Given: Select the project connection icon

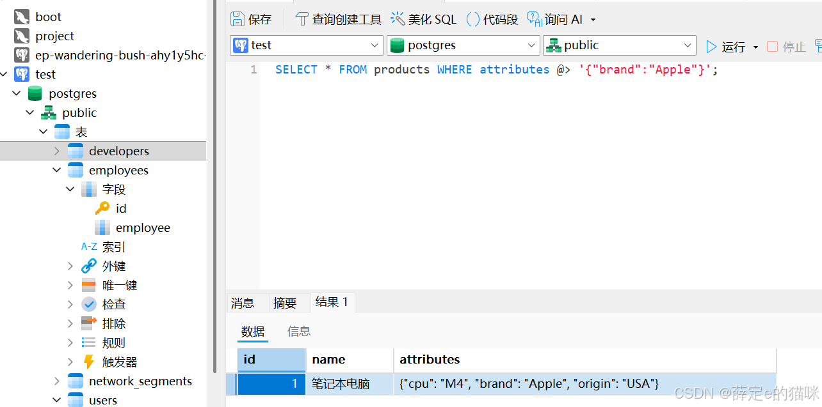Looking at the screenshot, I should (22, 36).
